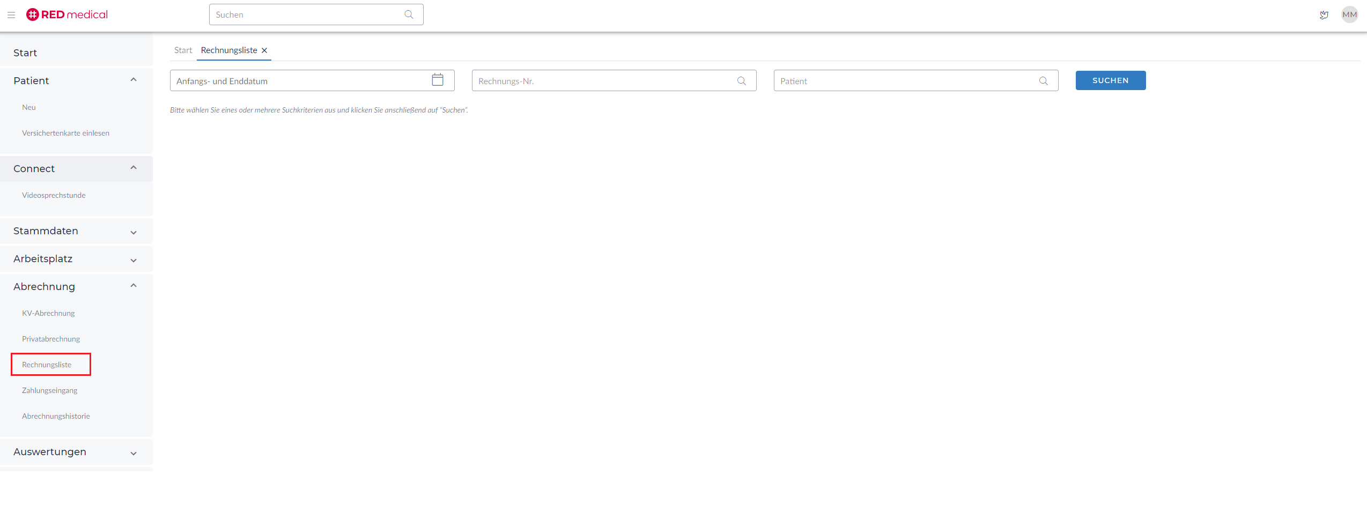The image size is (1367, 519).
Task: Select Versichertenkarte einlesen in the sidebar
Action: [65, 133]
